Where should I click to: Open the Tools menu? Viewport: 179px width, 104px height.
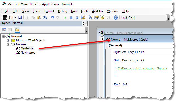(x=84, y=11)
